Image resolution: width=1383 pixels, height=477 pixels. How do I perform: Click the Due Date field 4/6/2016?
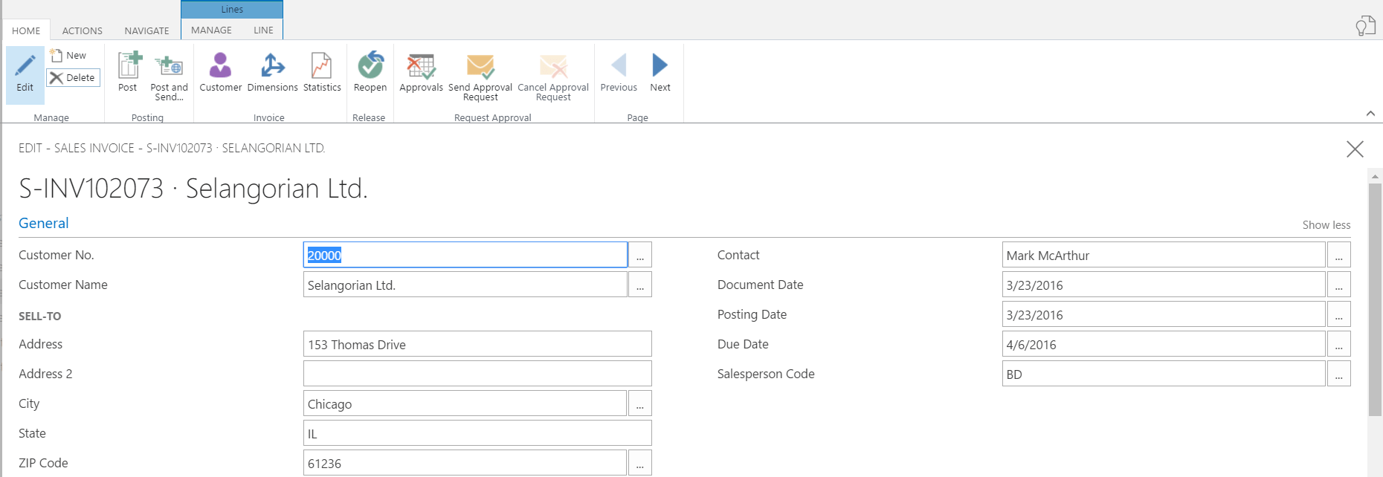1164,344
